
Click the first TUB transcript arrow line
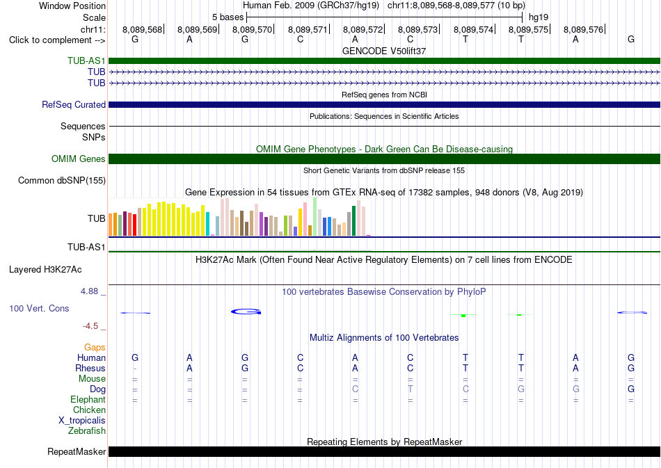pos(384,72)
